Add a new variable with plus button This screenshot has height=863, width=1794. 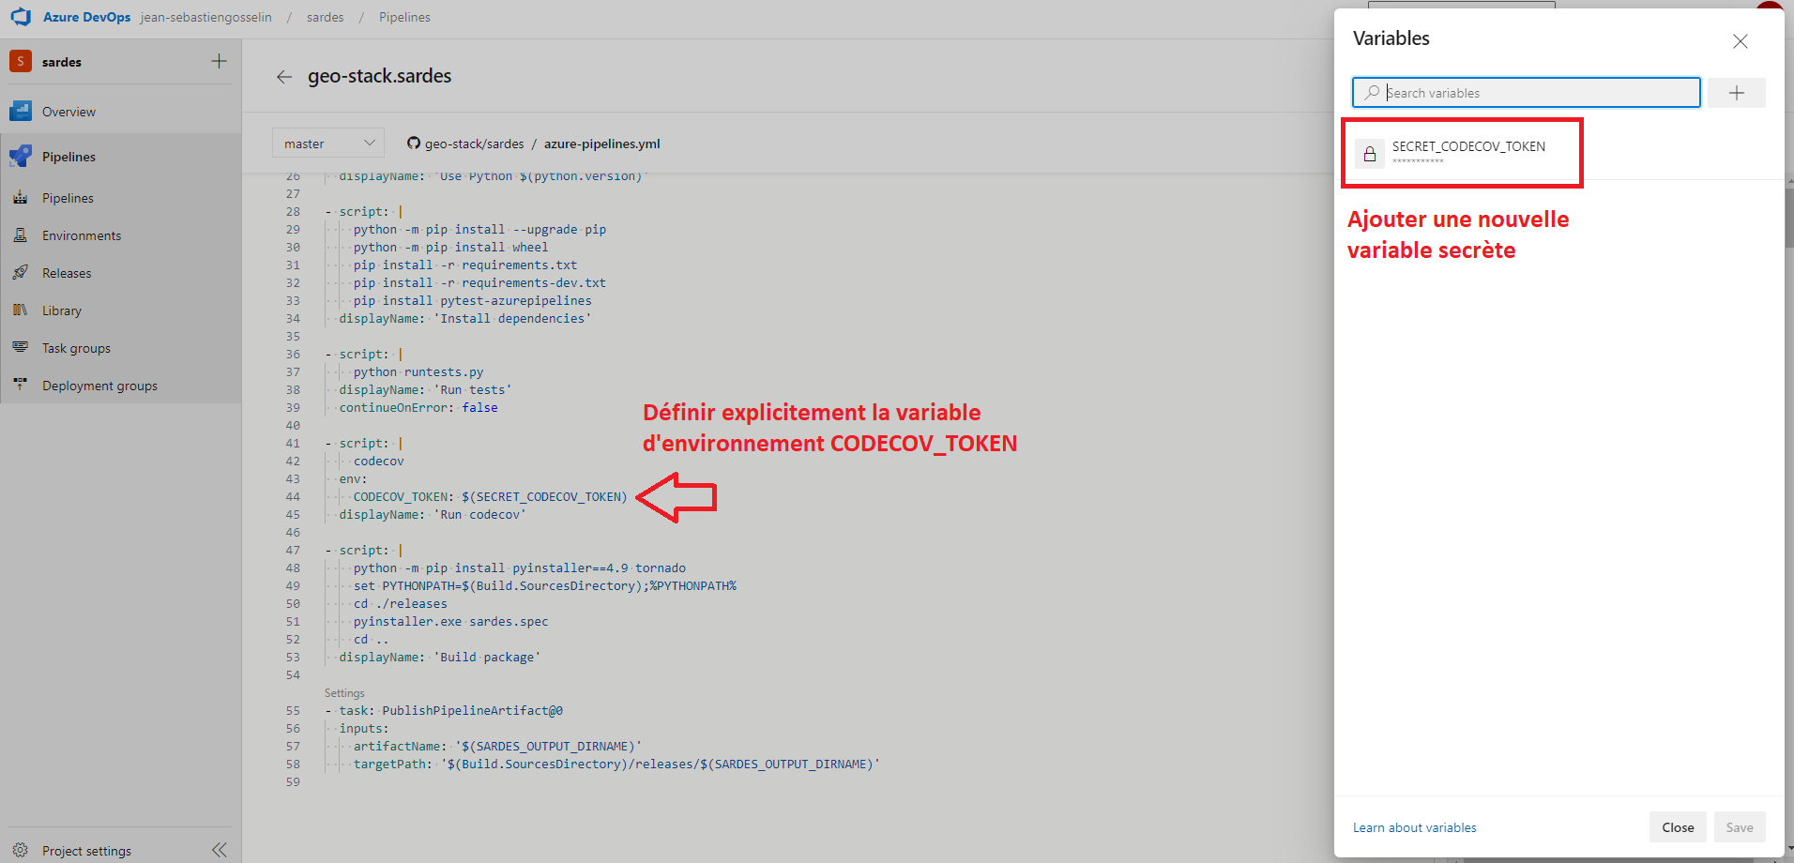coord(1737,93)
